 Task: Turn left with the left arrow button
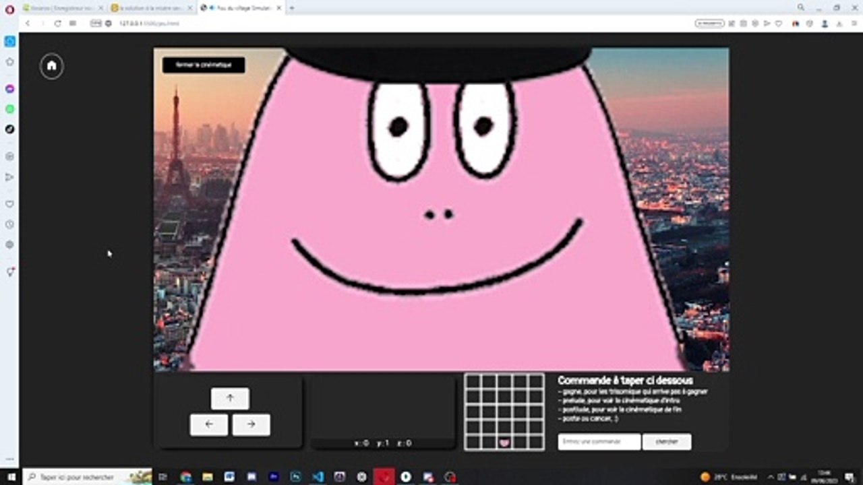[209, 424]
